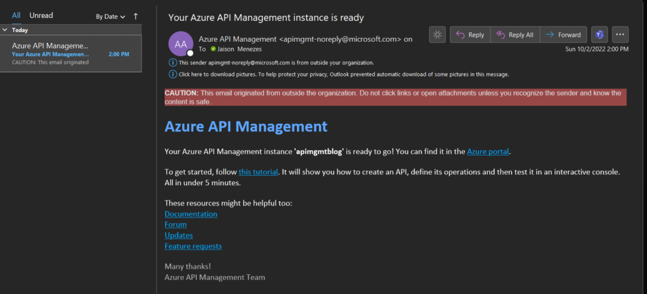Switch to the Unread messages tab
This screenshot has width=647, height=294.
[41, 16]
